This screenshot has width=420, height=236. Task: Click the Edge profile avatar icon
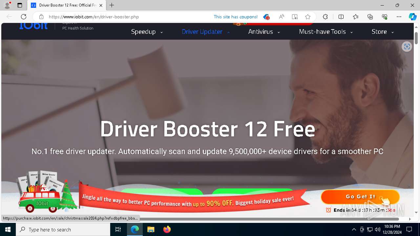pos(7,5)
